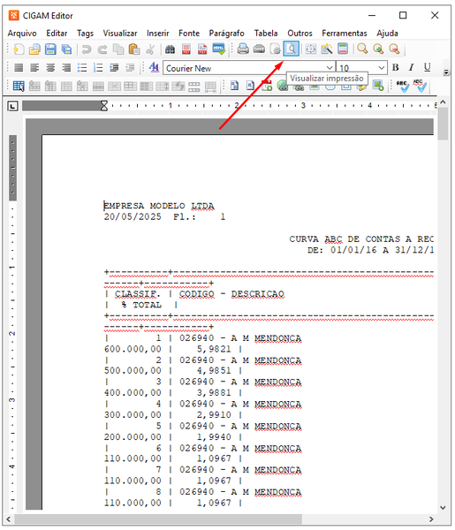Click the HTML export icon
455x530 pixels.
219,49
